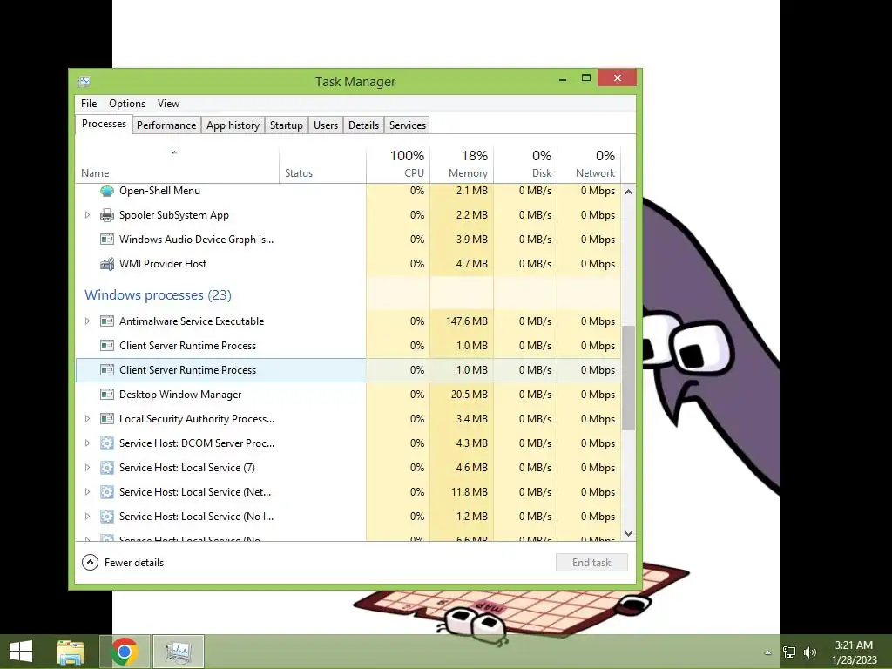The height and width of the screenshot is (669, 892).
Task: Click the taskbar clock showing 3:21 AM
Action: click(x=854, y=652)
